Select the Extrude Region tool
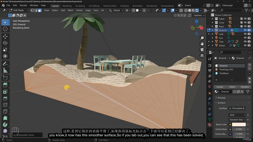 tap(5, 85)
